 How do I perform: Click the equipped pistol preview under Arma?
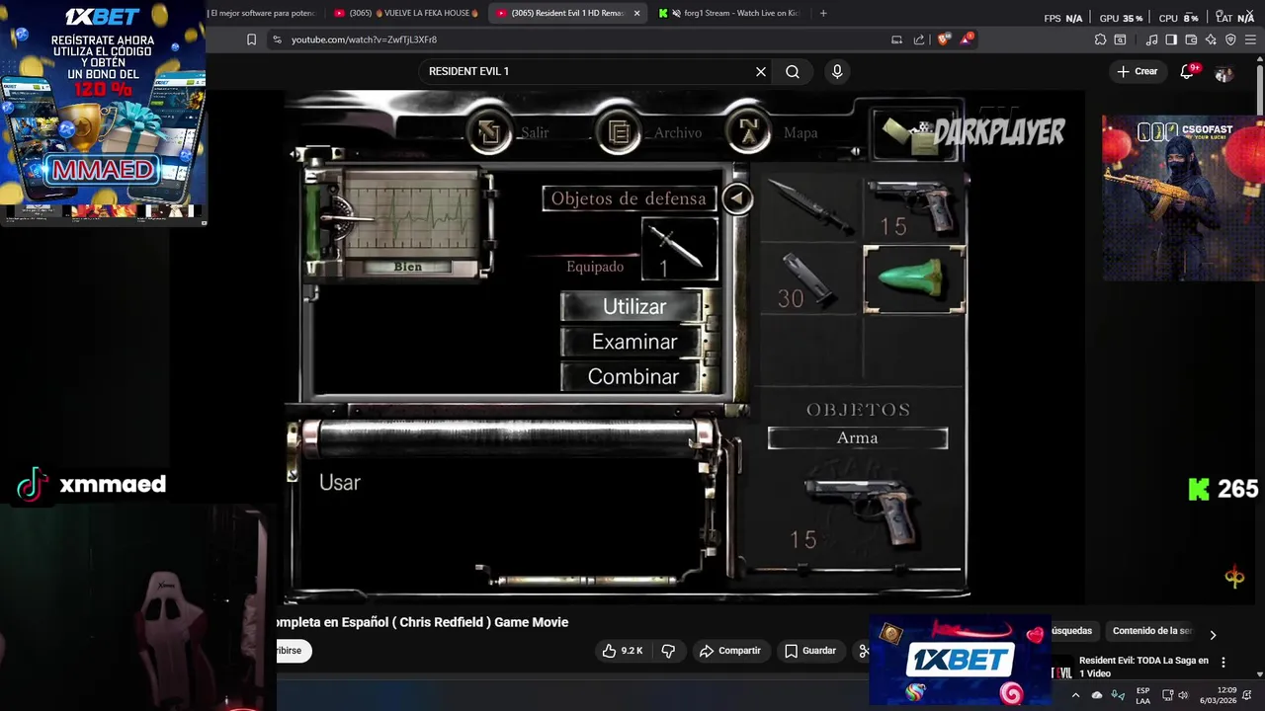pos(860,512)
